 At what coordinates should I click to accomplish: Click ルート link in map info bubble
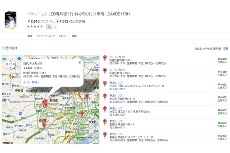click(26, 82)
